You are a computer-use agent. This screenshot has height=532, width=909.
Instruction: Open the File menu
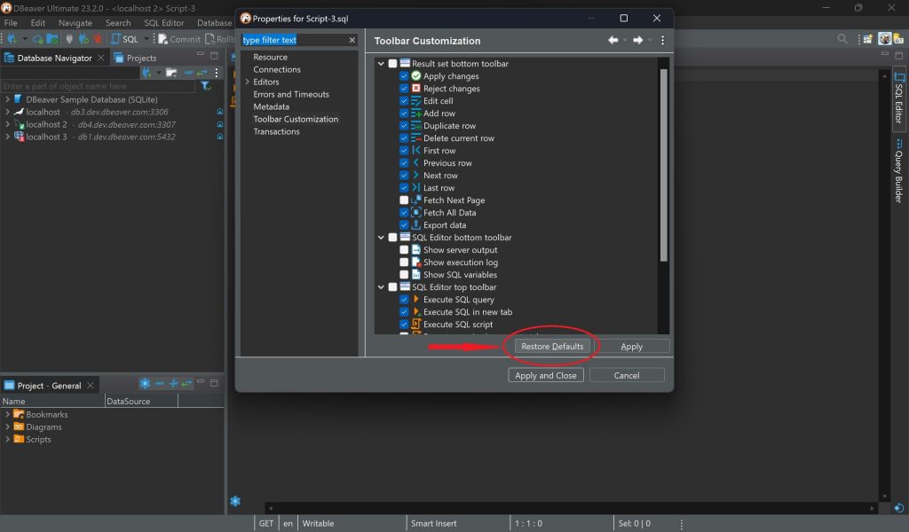(11, 22)
